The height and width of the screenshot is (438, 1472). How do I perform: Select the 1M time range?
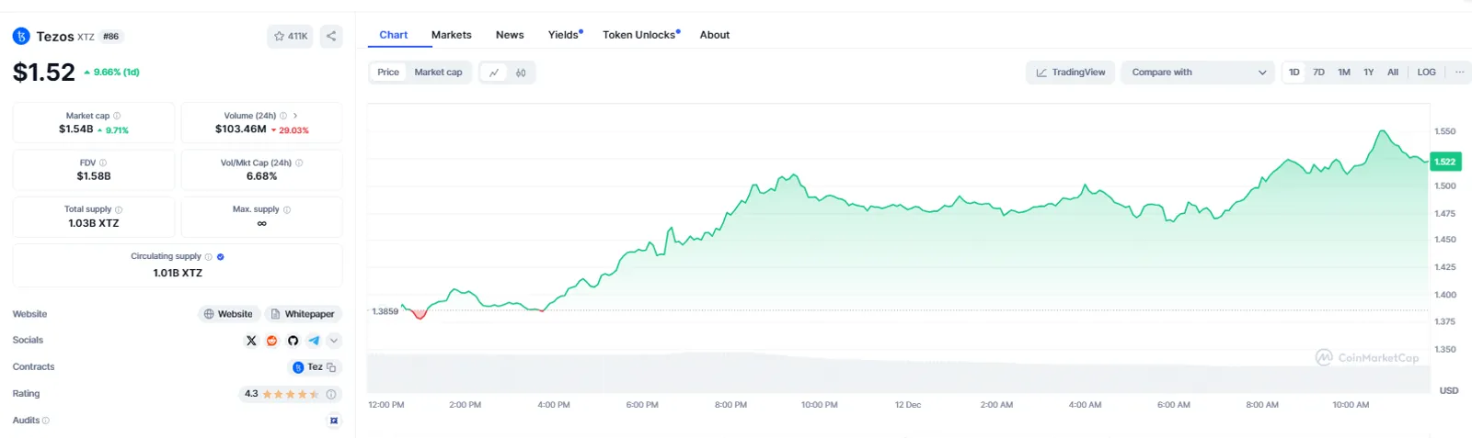coord(1344,73)
